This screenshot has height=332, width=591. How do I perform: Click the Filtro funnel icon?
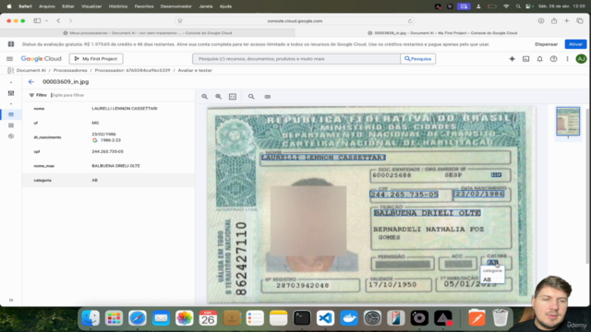[x=31, y=95]
